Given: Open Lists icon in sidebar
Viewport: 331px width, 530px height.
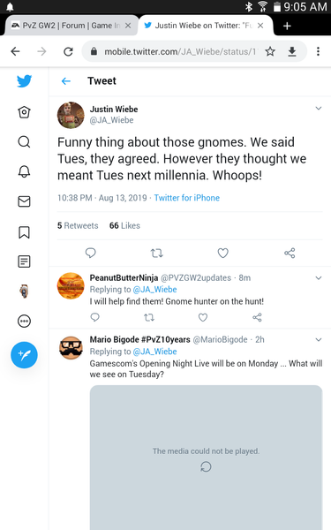Looking at the screenshot, I should click(24, 261).
